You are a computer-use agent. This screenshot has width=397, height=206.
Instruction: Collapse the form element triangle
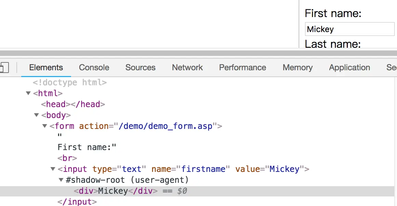click(x=45, y=126)
